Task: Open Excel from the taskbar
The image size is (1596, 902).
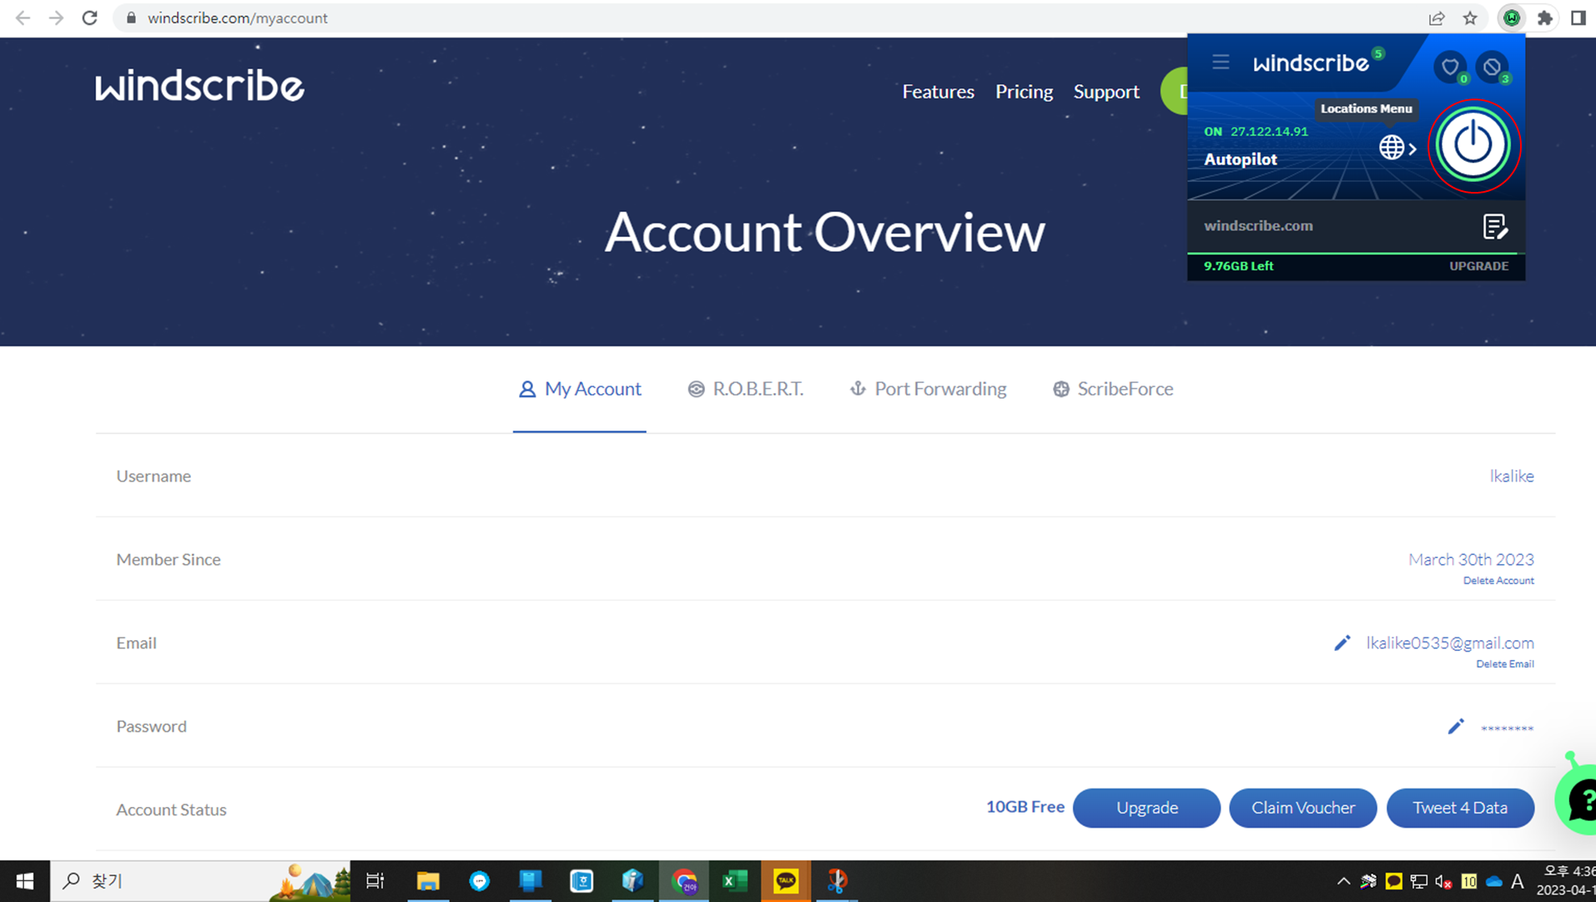Action: (x=734, y=881)
